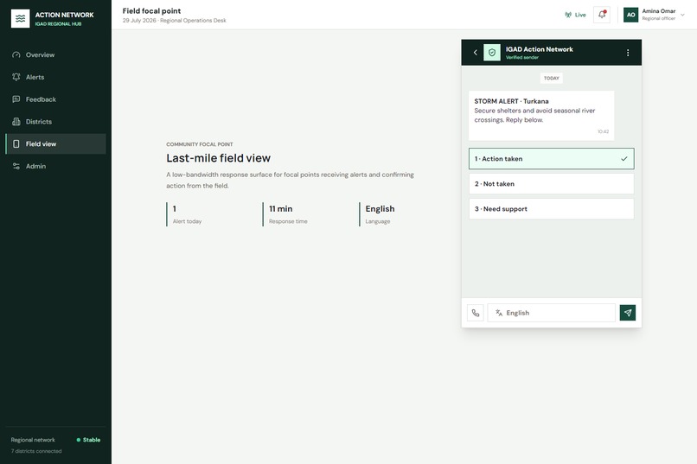Click the Live broadcast status indicator
The image size is (697, 464).
(x=575, y=15)
